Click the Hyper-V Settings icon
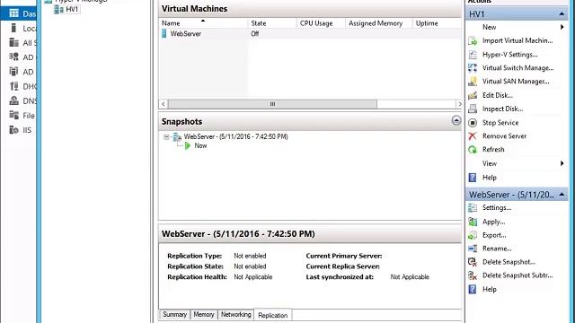Screen dimensions: 575x323 [x=473, y=55]
